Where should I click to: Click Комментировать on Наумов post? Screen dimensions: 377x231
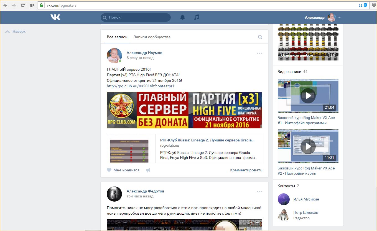coord(246,170)
